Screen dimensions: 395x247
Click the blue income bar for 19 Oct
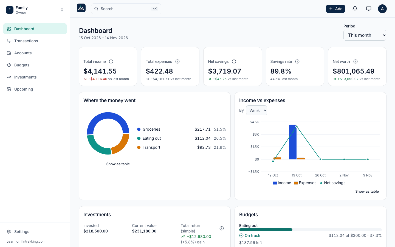[x=293, y=142]
